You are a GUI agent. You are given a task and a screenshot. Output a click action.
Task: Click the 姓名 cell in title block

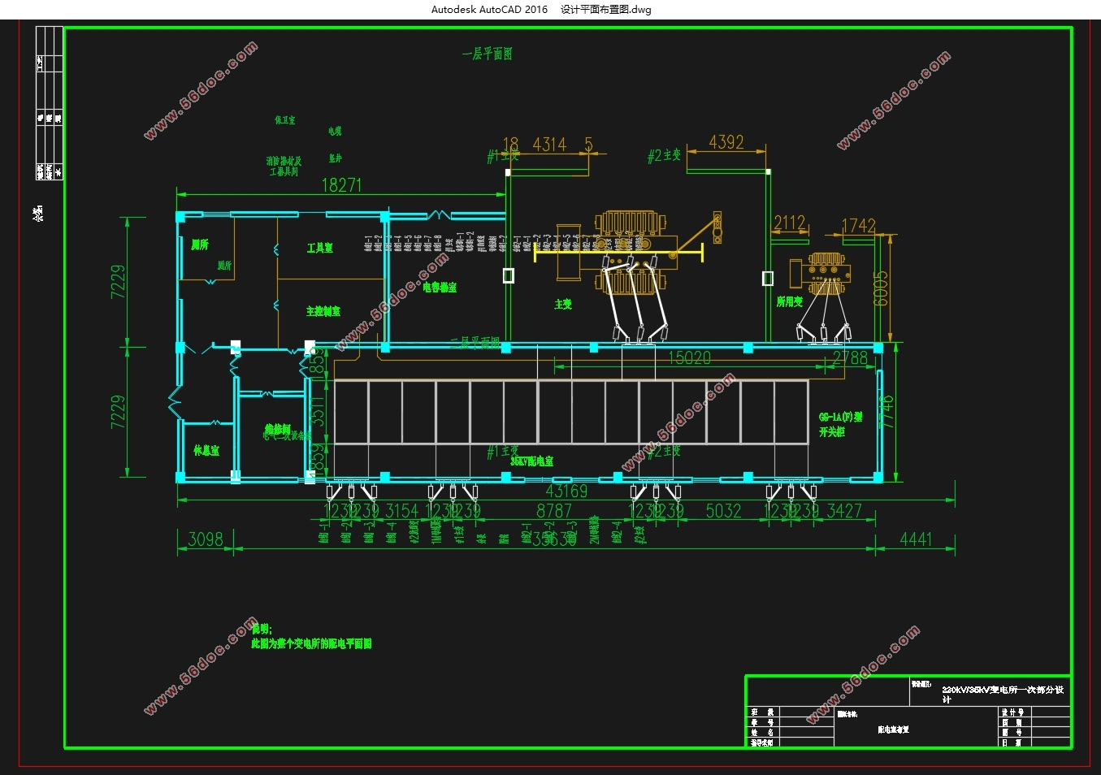pyautogui.click(x=762, y=732)
